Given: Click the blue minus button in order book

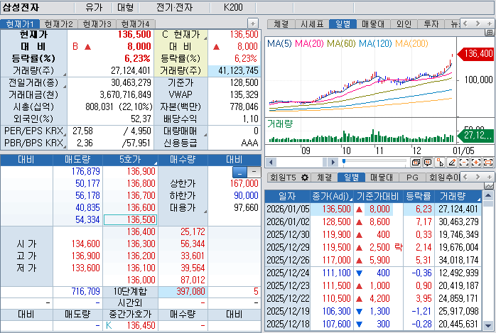Looking at the screenshot, I should (x=239, y=173).
